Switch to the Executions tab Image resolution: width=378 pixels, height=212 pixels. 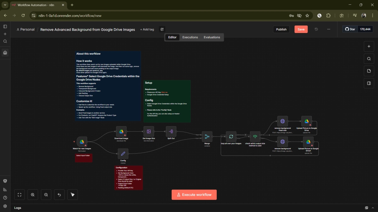(190, 37)
